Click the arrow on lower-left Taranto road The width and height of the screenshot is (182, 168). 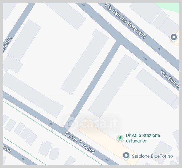coord(23,159)
